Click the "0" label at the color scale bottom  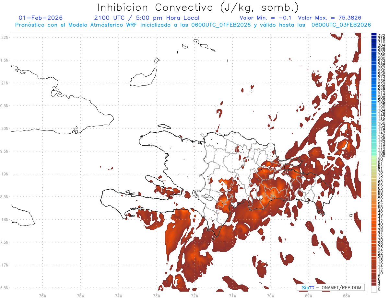tap(379, 288)
